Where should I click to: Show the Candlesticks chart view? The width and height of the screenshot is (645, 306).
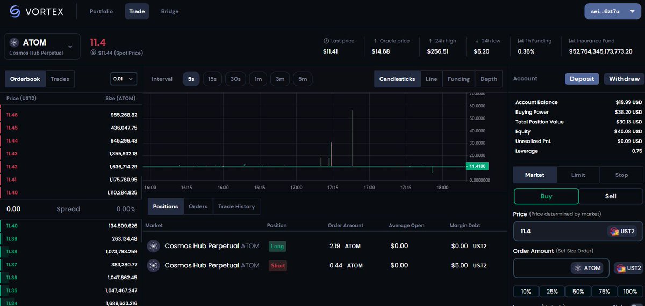[x=397, y=79]
